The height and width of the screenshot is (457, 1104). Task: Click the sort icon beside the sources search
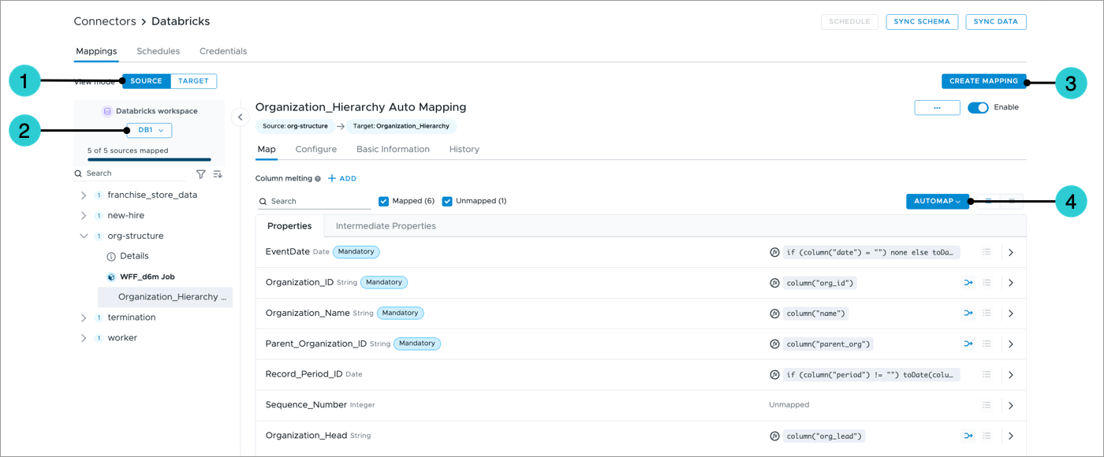(218, 174)
